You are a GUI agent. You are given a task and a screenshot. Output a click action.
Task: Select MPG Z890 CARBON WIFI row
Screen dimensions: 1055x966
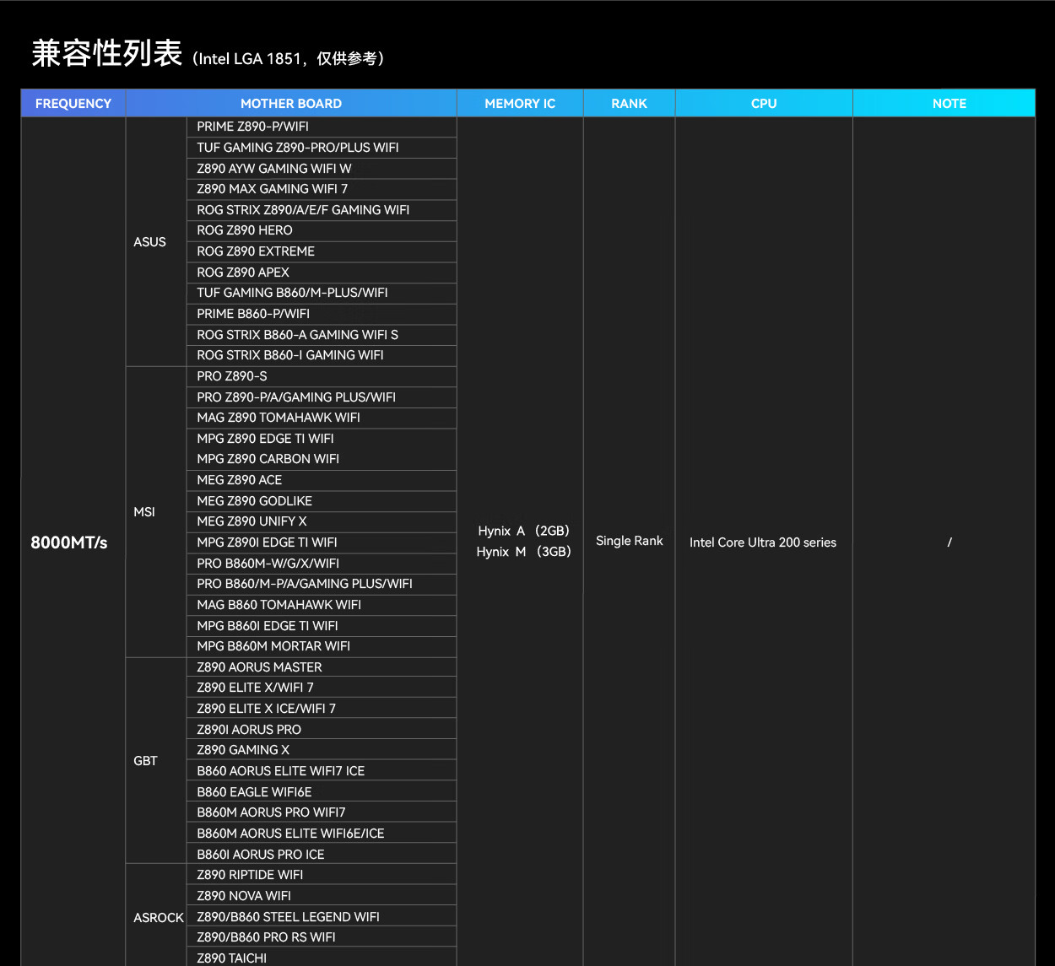pos(322,459)
